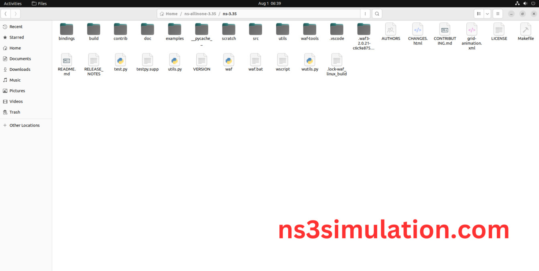Open Other Locations in the sidebar
The height and width of the screenshot is (271, 539).
24,125
